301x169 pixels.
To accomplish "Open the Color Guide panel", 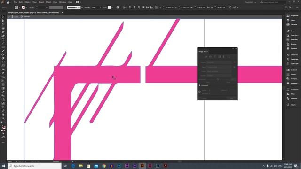I will click(293, 35).
